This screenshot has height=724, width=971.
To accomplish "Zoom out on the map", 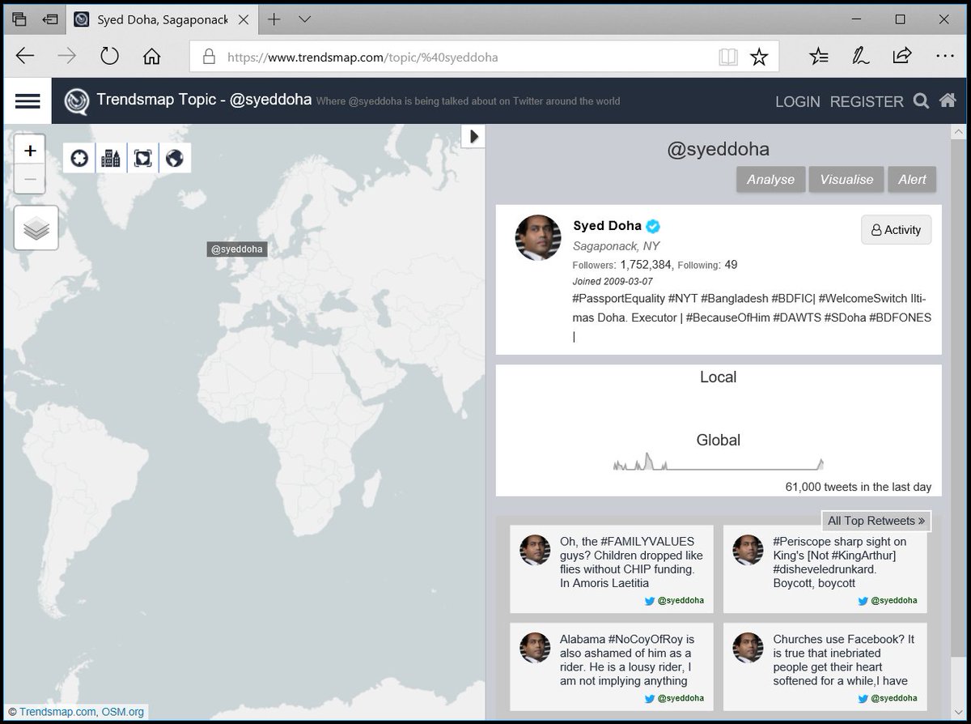I will point(30,180).
